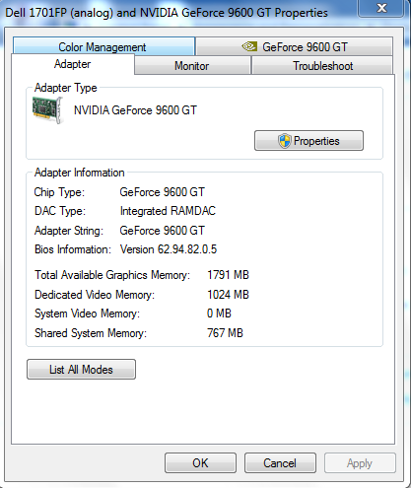The height and width of the screenshot is (488, 411).
Task: Click the 1791 MB value
Action: point(228,275)
